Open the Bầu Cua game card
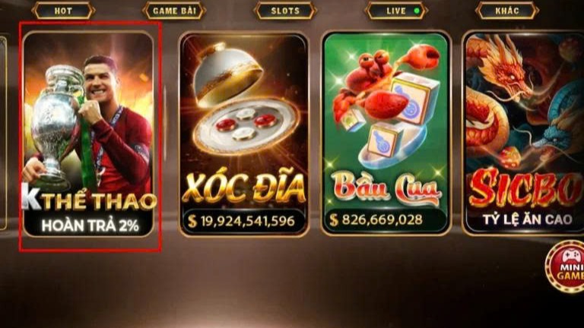Viewport: 584px width, 328px height. pyautogui.click(x=386, y=134)
